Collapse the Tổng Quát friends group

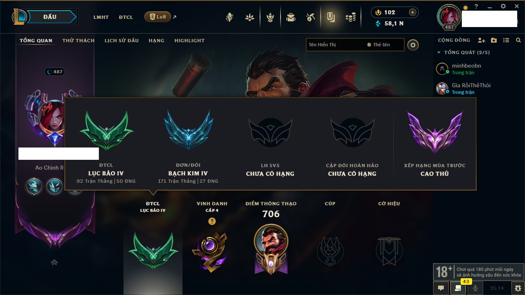pyautogui.click(x=439, y=52)
